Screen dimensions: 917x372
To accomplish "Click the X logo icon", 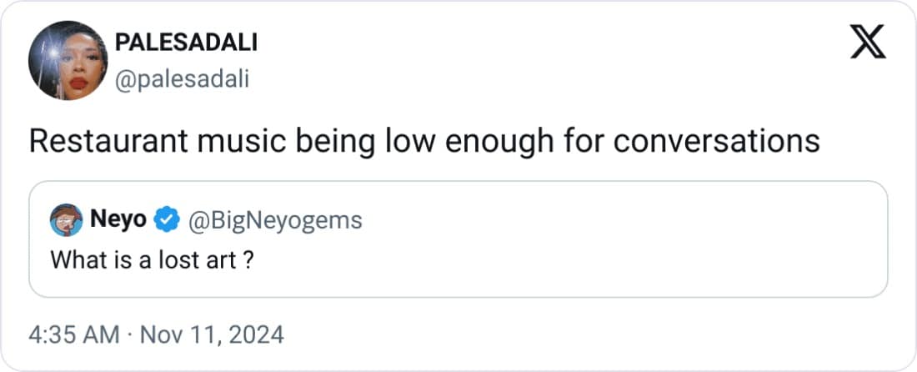I will point(868,43).
